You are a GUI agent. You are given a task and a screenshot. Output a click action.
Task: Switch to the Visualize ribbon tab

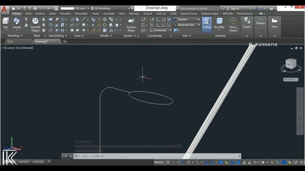pos(65,14)
